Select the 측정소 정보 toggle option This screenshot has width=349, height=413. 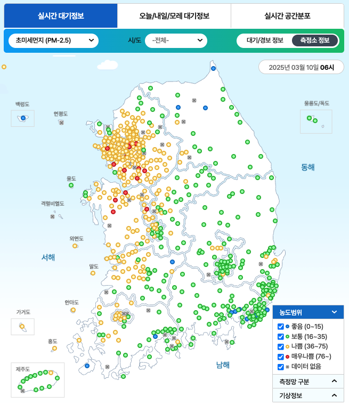[x=315, y=41]
